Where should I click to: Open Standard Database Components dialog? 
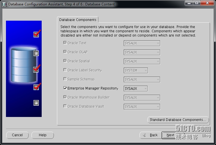pyautogui.click(x=178, y=120)
